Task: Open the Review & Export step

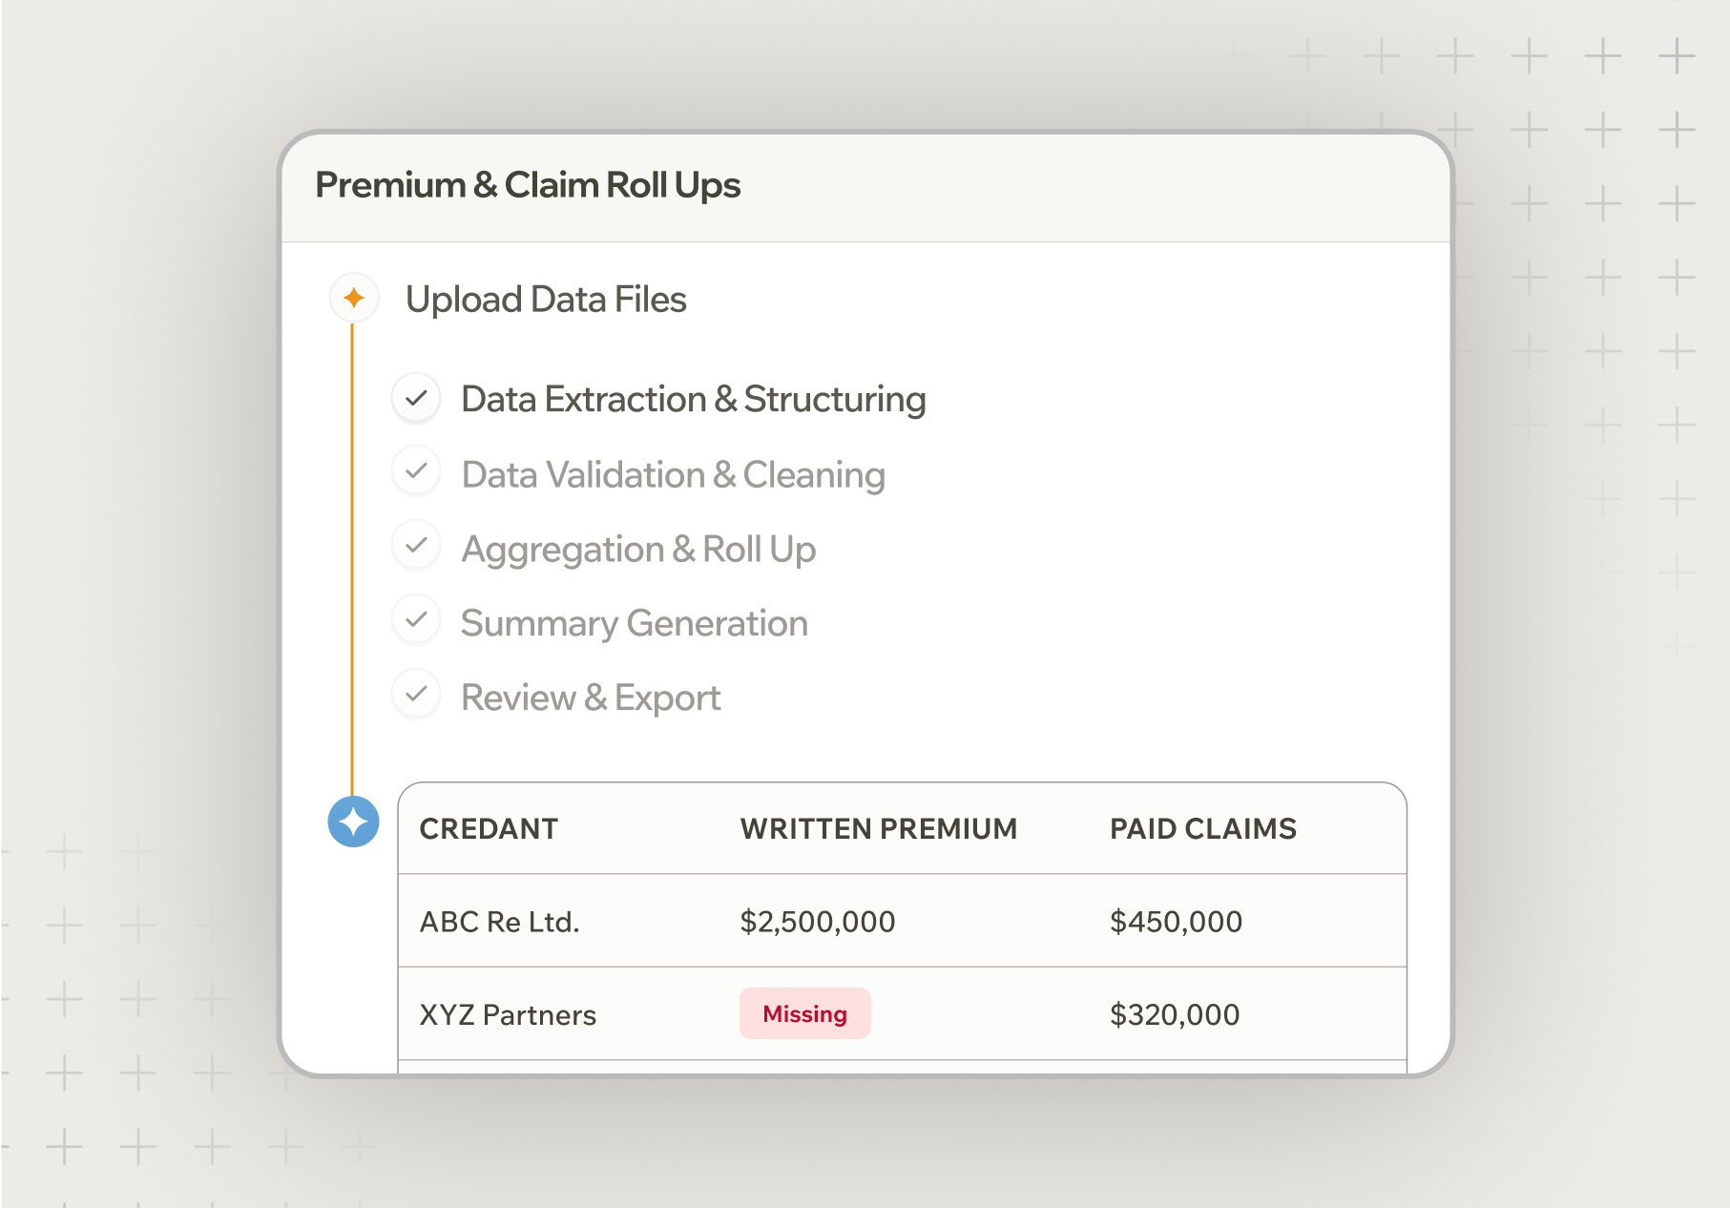Action: click(x=591, y=698)
